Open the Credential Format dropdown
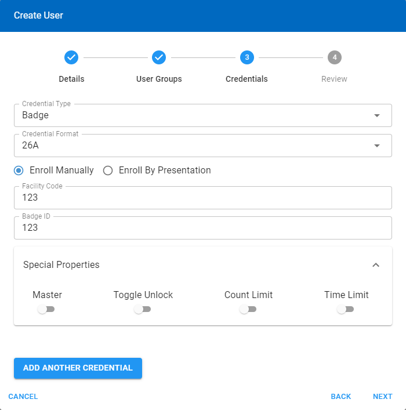Viewport: 406px width, 410px height. point(202,146)
